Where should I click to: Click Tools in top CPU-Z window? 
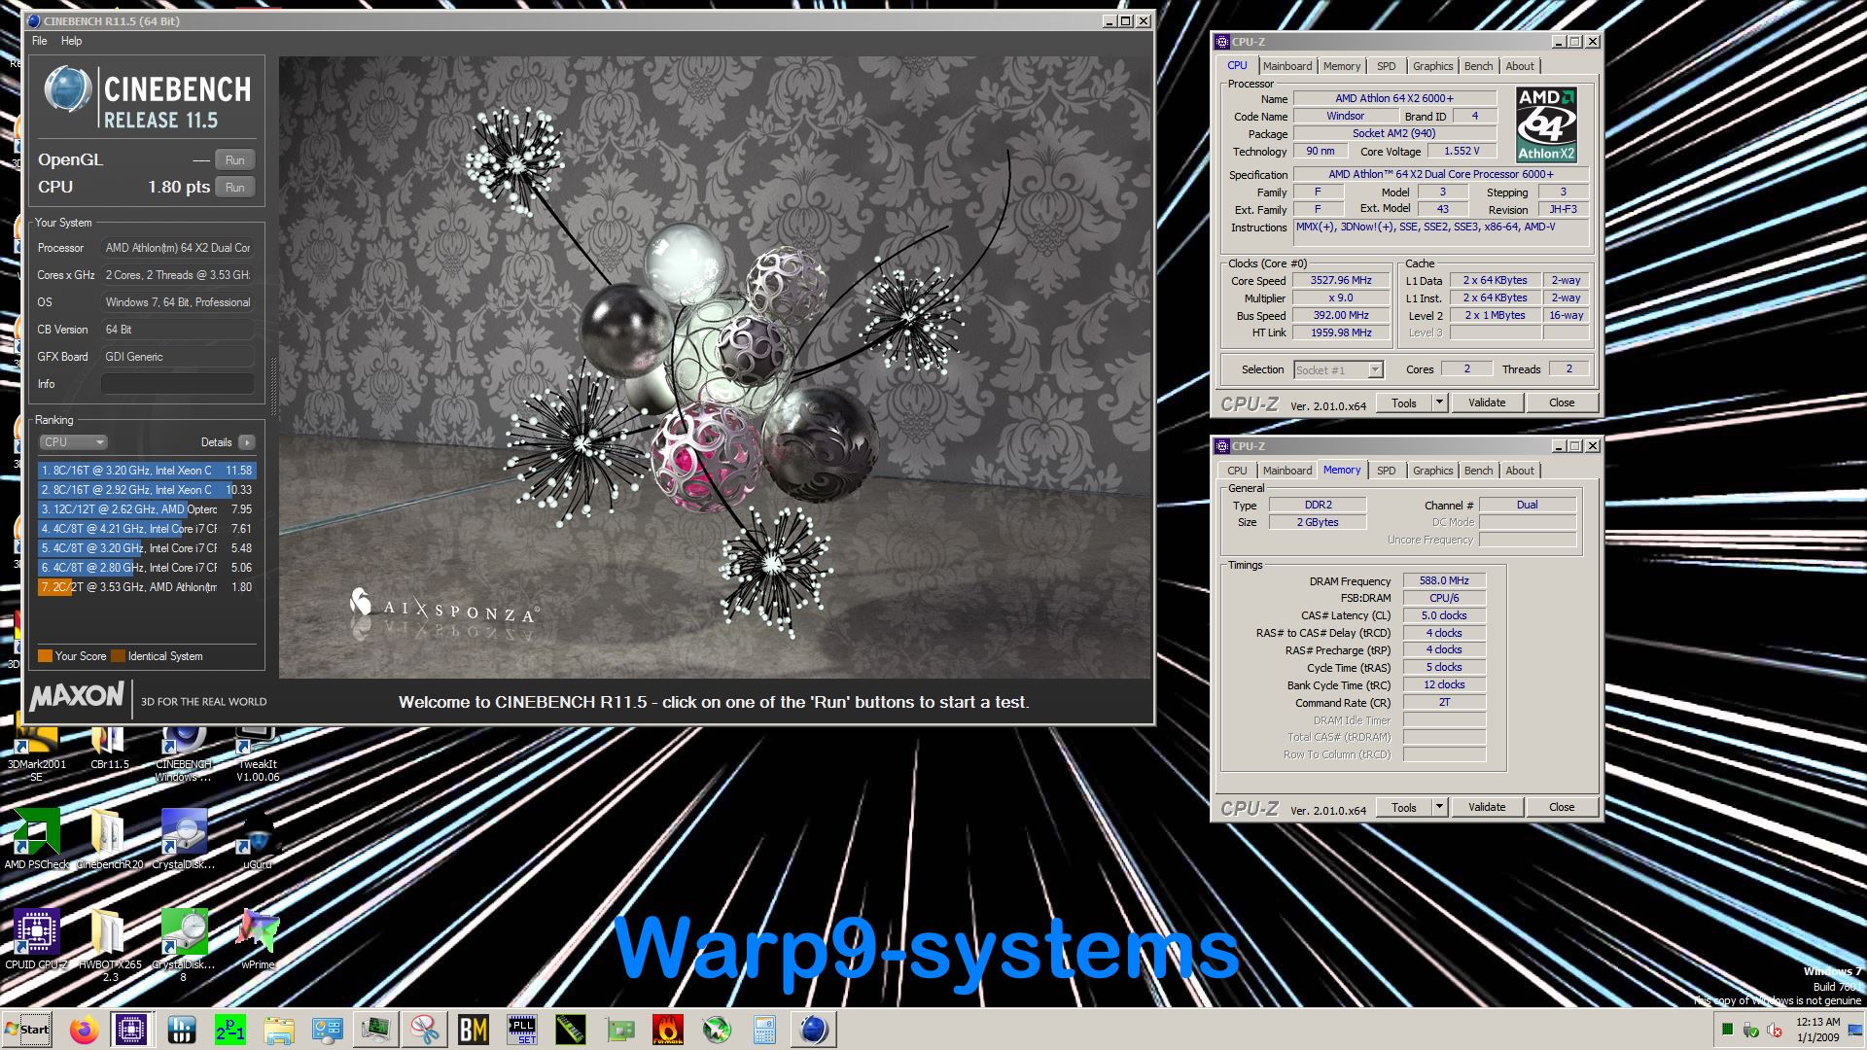1404,402
